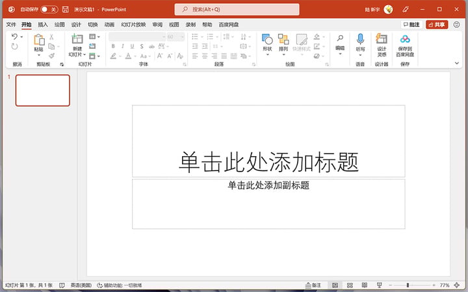Click the text highlight color pen
Viewport: 468px width, 292px height.
click(x=113, y=56)
